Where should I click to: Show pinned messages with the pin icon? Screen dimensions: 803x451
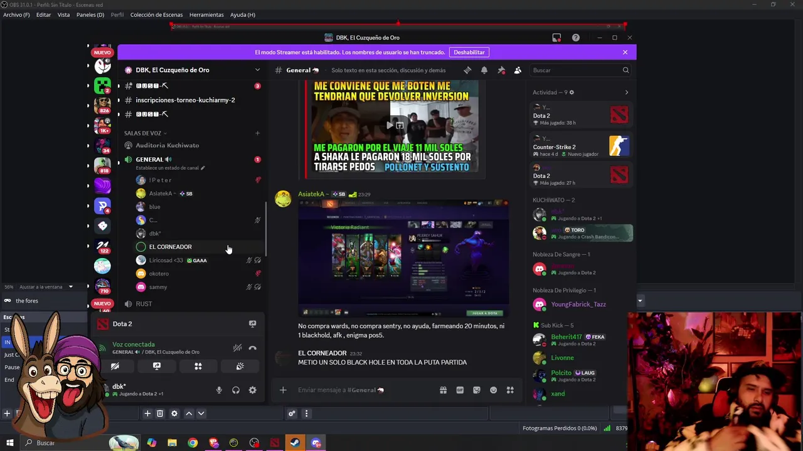(x=501, y=70)
